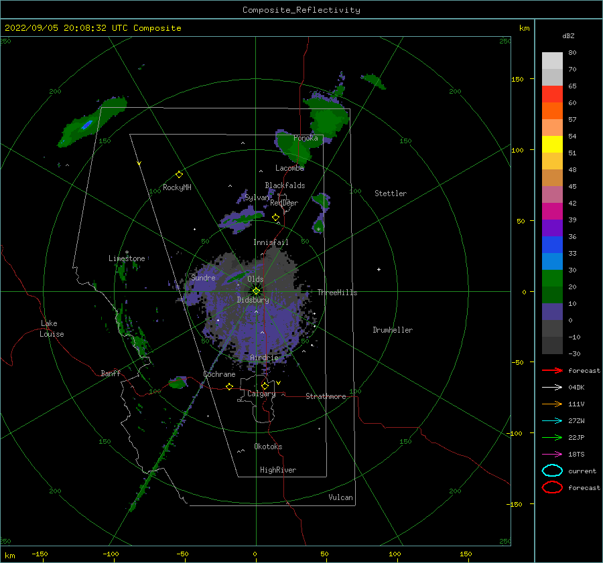Pick the green 22JP arrow symbol
The width and height of the screenshot is (603, 563).
coord(552,437)
